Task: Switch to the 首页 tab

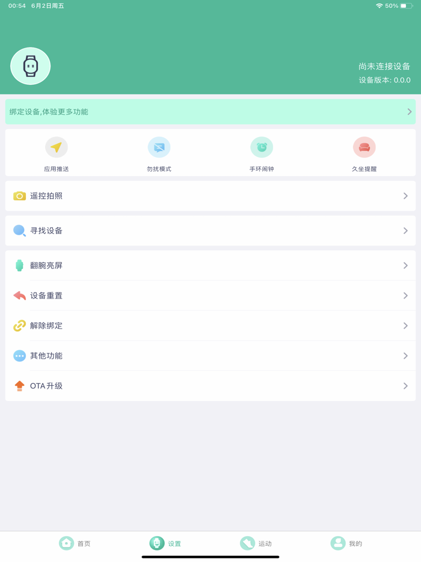Action: [x=75, y=543]
